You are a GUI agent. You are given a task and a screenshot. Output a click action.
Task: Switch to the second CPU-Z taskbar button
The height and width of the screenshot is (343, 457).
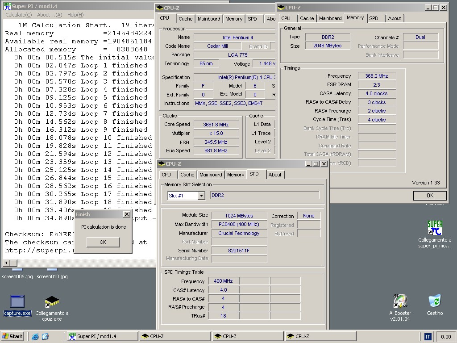248,336
